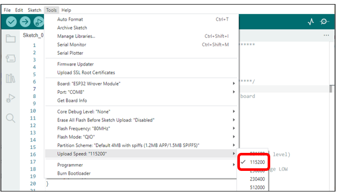Click the Verify checkmark button
The height and width of the screenshot is (193, 337).
[x=11, y=22]
